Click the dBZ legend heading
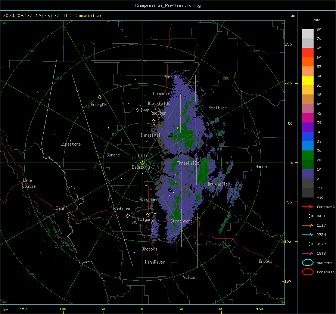The height and width of the screenshot is (314, 336). point(317,20)
